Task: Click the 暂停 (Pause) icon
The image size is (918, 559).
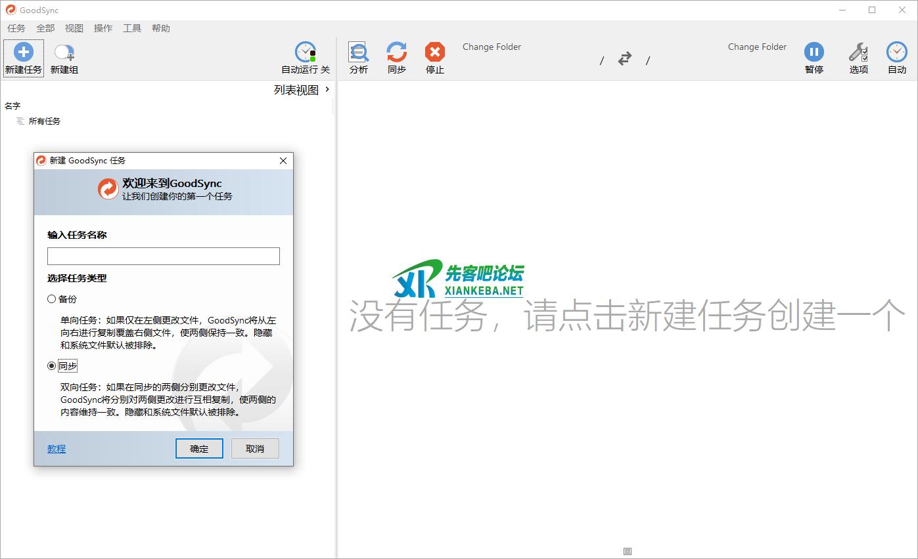Action: (814, 52)
